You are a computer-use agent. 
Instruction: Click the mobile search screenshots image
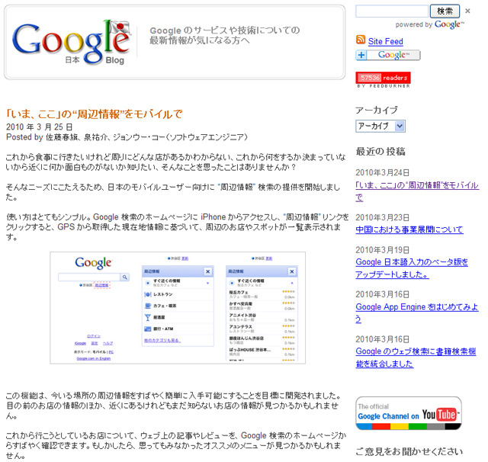[178, 308]
